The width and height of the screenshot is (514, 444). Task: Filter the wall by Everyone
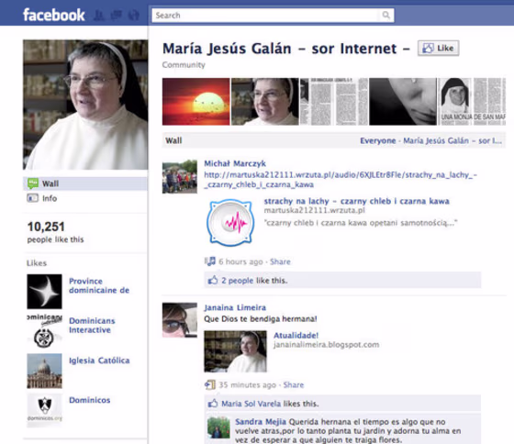377,140
